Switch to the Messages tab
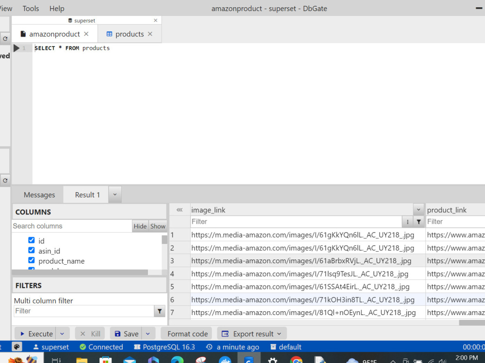The height and width of the screenshot is (363, 485). [x=39, y=195]
